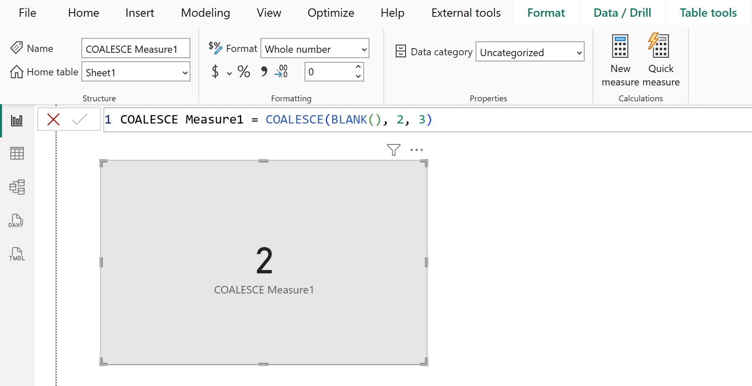Open more options for the visual
The height and width of the screenshot is (386, 752).
coord(417,149)
